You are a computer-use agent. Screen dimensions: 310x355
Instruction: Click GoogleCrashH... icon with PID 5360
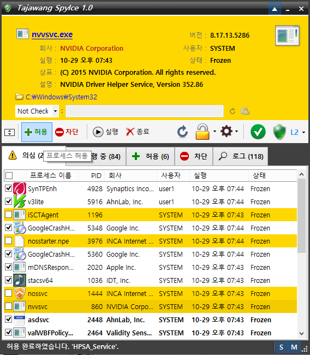(20, 255)
